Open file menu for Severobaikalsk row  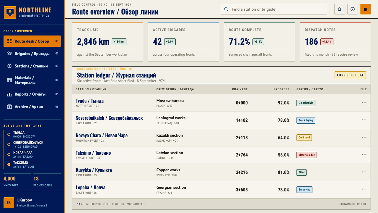[364, 120]
